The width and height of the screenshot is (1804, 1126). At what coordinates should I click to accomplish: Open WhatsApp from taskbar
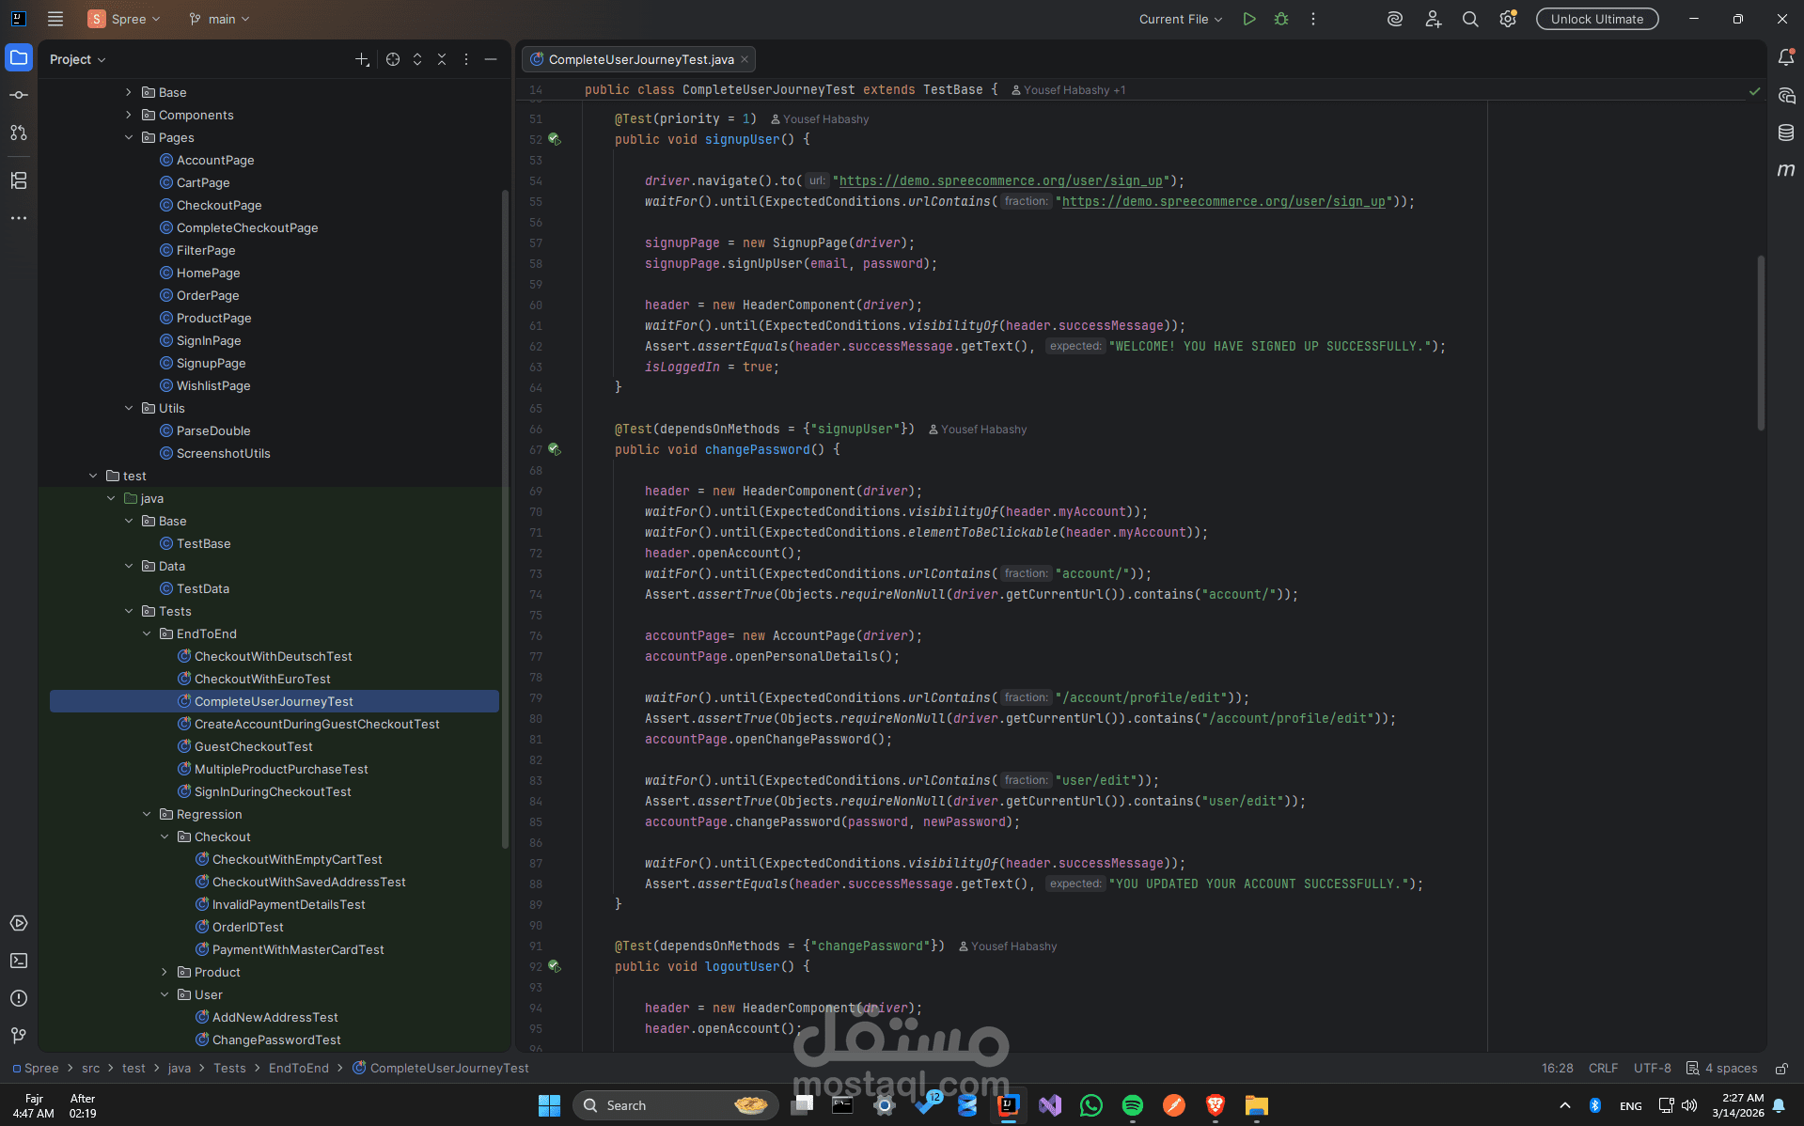coord(1090,1105)
